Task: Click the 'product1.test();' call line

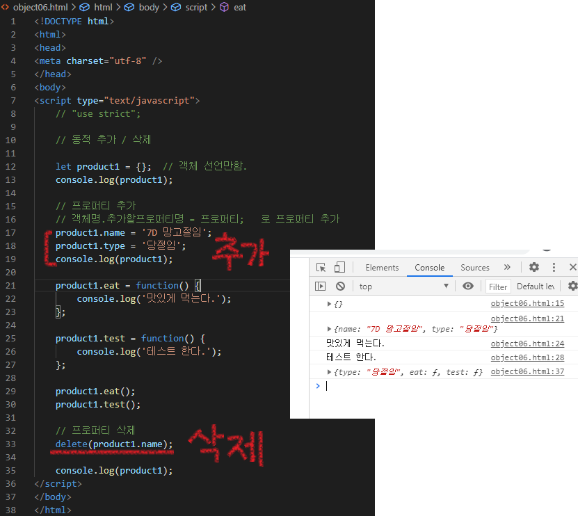Action: pos(97,405)
